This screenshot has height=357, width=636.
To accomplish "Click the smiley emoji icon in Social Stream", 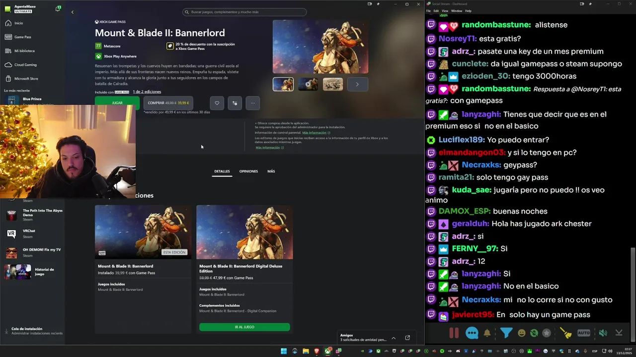I will coord(521,333).
